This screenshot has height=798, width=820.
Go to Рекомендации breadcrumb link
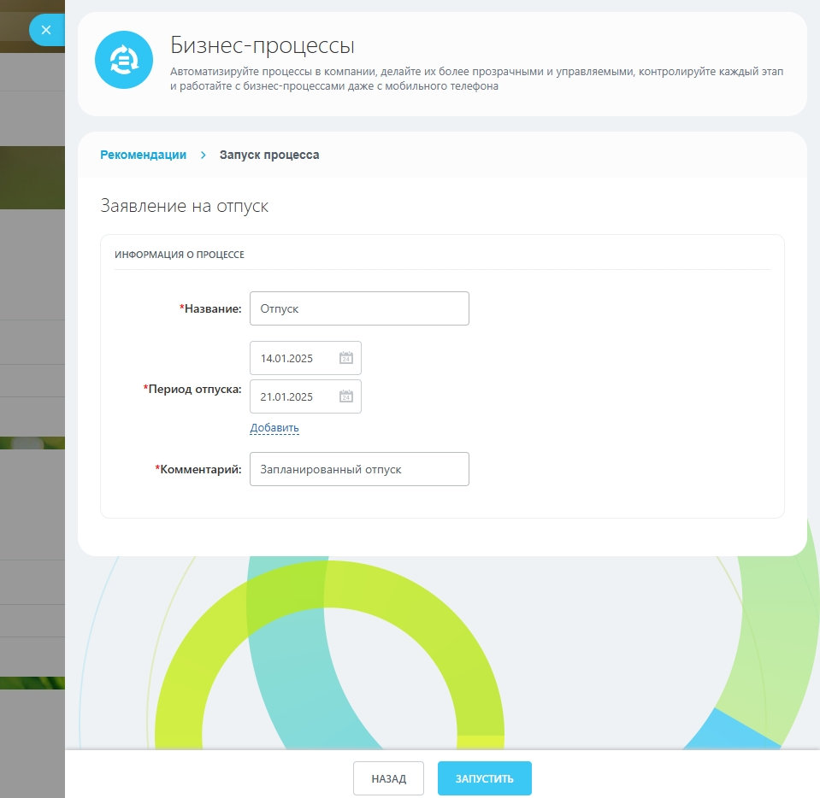point(143,155)
